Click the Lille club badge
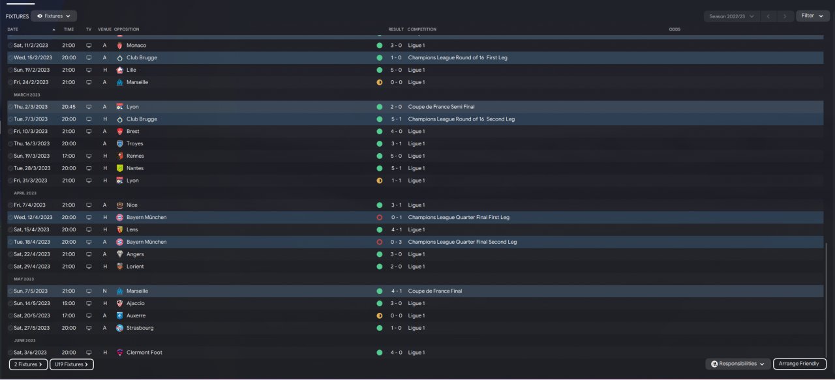Viewport: 835px width, 380px height. click(119, 70)
